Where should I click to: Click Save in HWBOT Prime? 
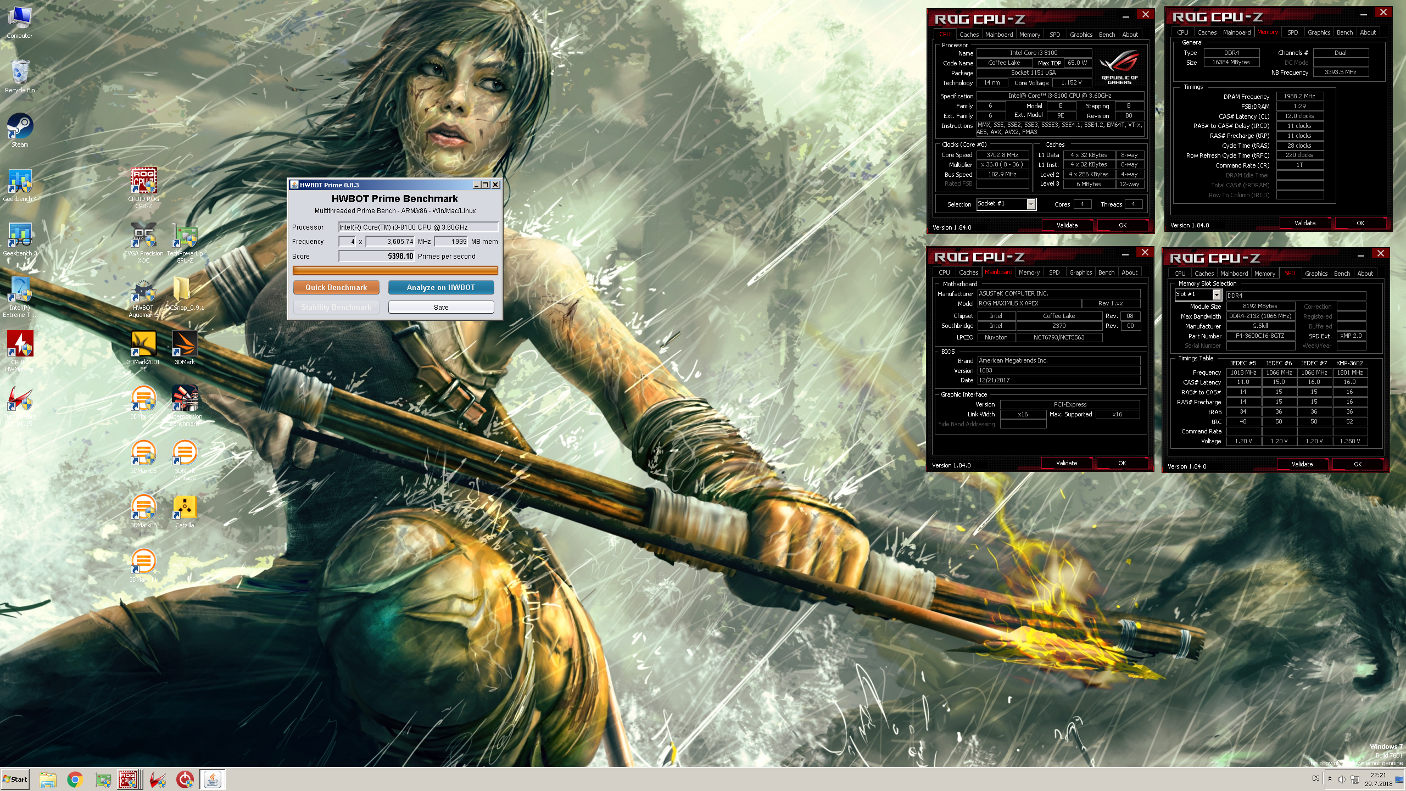(441, 307)
